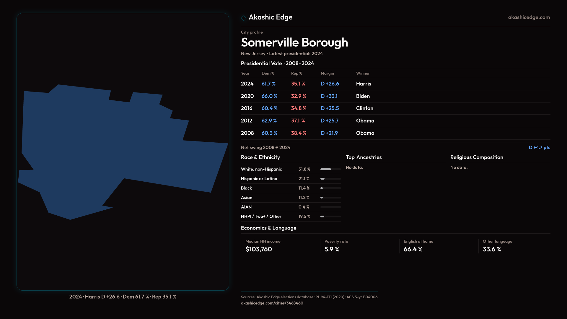Select the 2020 Biden row

[363, 96]
